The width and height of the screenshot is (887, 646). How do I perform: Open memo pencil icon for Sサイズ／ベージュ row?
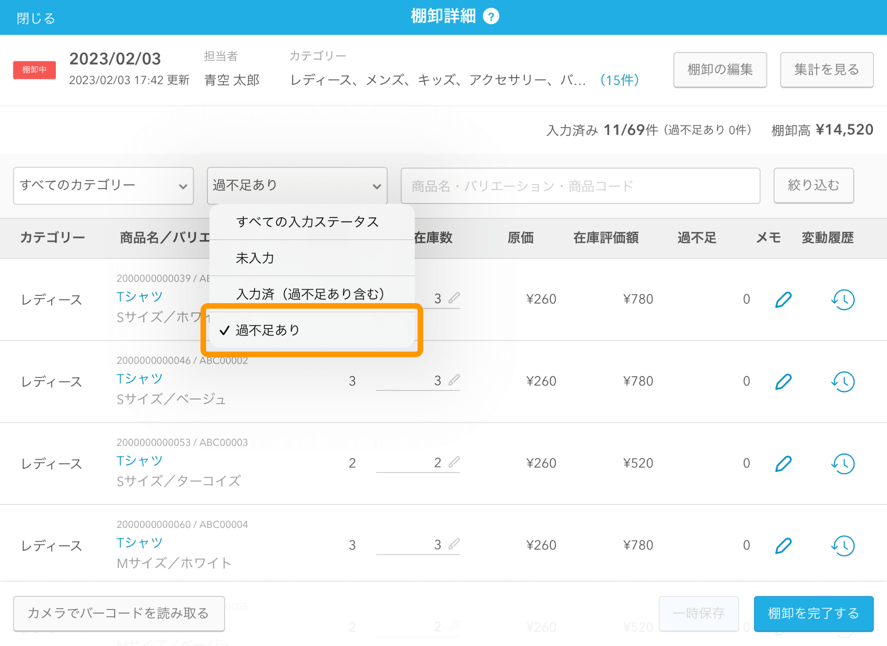[x=784, y=382]
